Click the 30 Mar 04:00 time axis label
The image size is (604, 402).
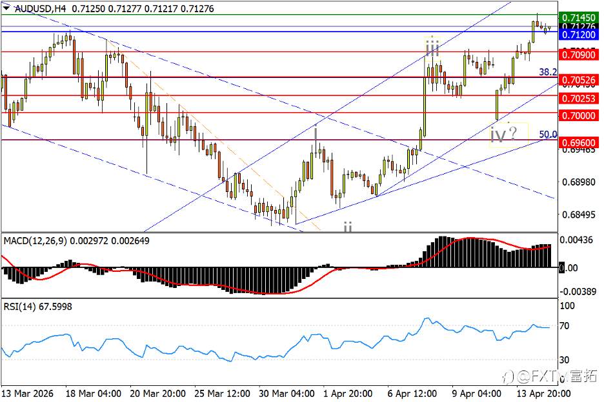point(287,394)
